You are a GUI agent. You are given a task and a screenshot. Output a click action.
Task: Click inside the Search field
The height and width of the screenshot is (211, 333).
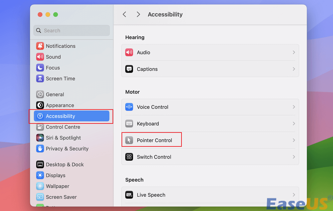point(71,30)
